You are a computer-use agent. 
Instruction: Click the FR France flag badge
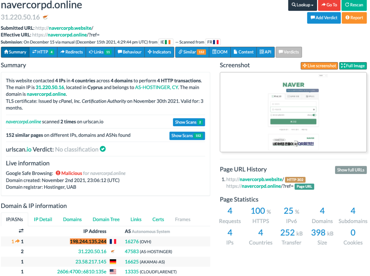[213, 42]
